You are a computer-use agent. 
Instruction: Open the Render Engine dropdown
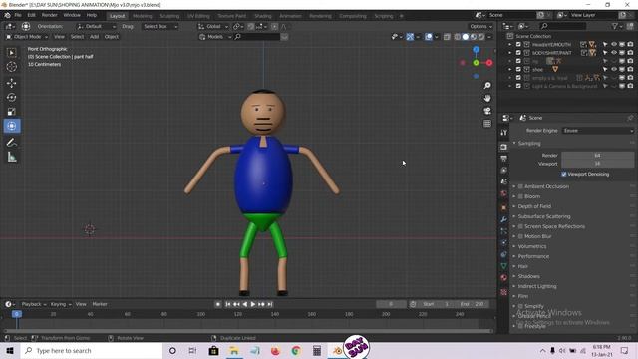598,131
